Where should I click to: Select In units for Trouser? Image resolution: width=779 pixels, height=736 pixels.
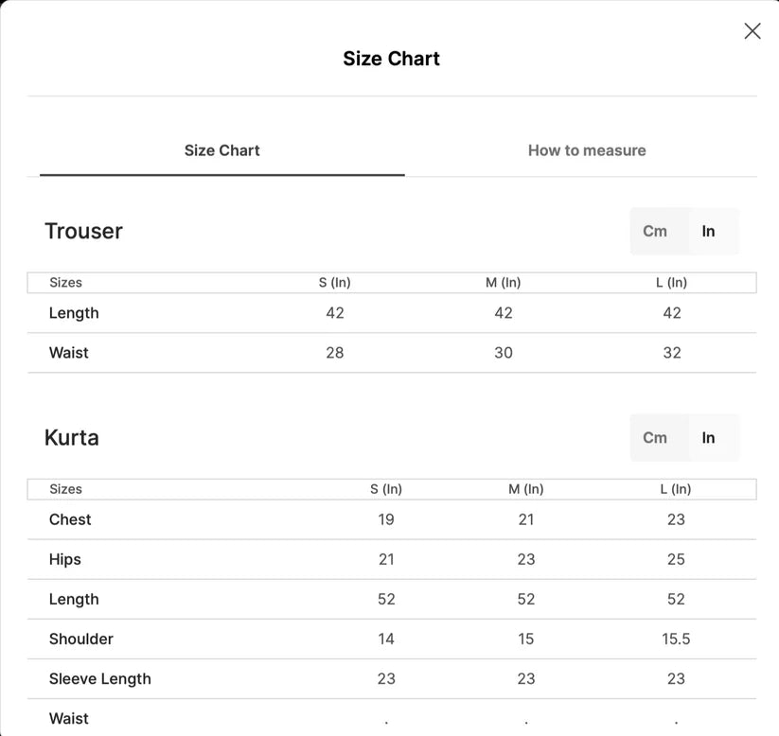click(708, 231)
